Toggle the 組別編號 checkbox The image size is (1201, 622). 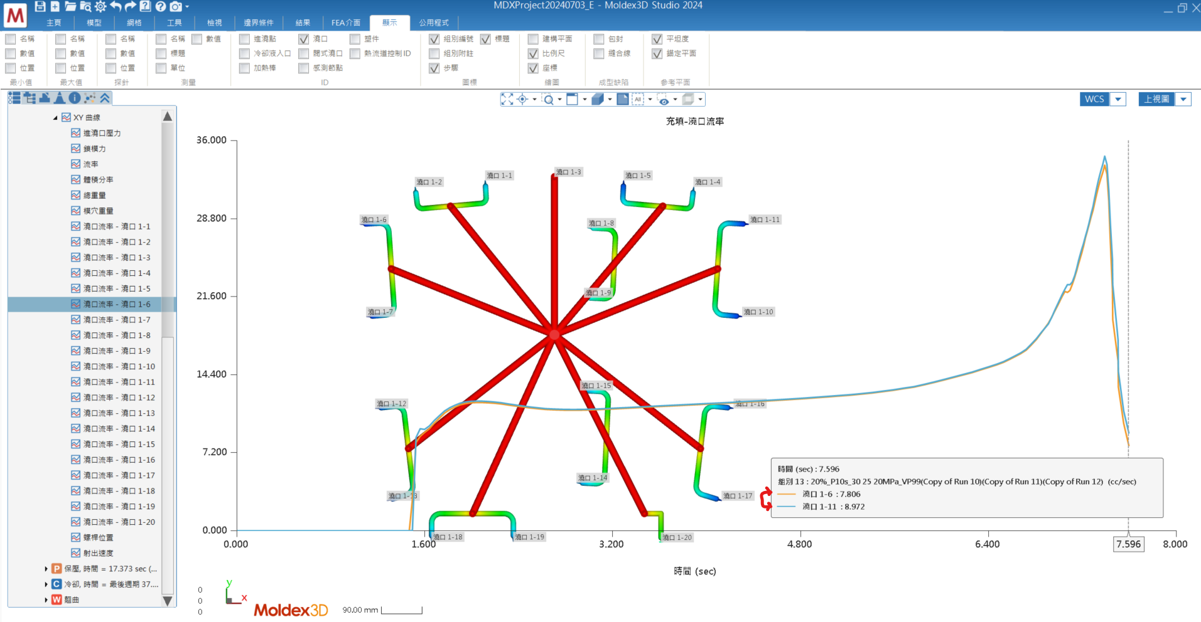(x=434, y=39)
